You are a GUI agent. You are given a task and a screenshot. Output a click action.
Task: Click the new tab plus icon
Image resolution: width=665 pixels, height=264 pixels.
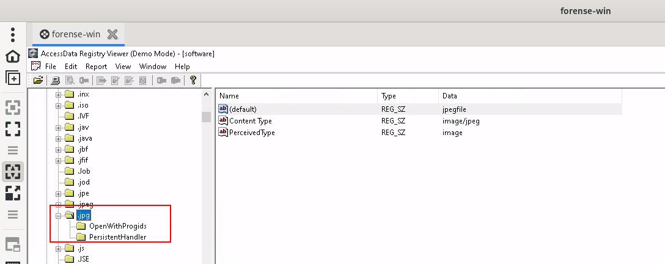point(13,78)
